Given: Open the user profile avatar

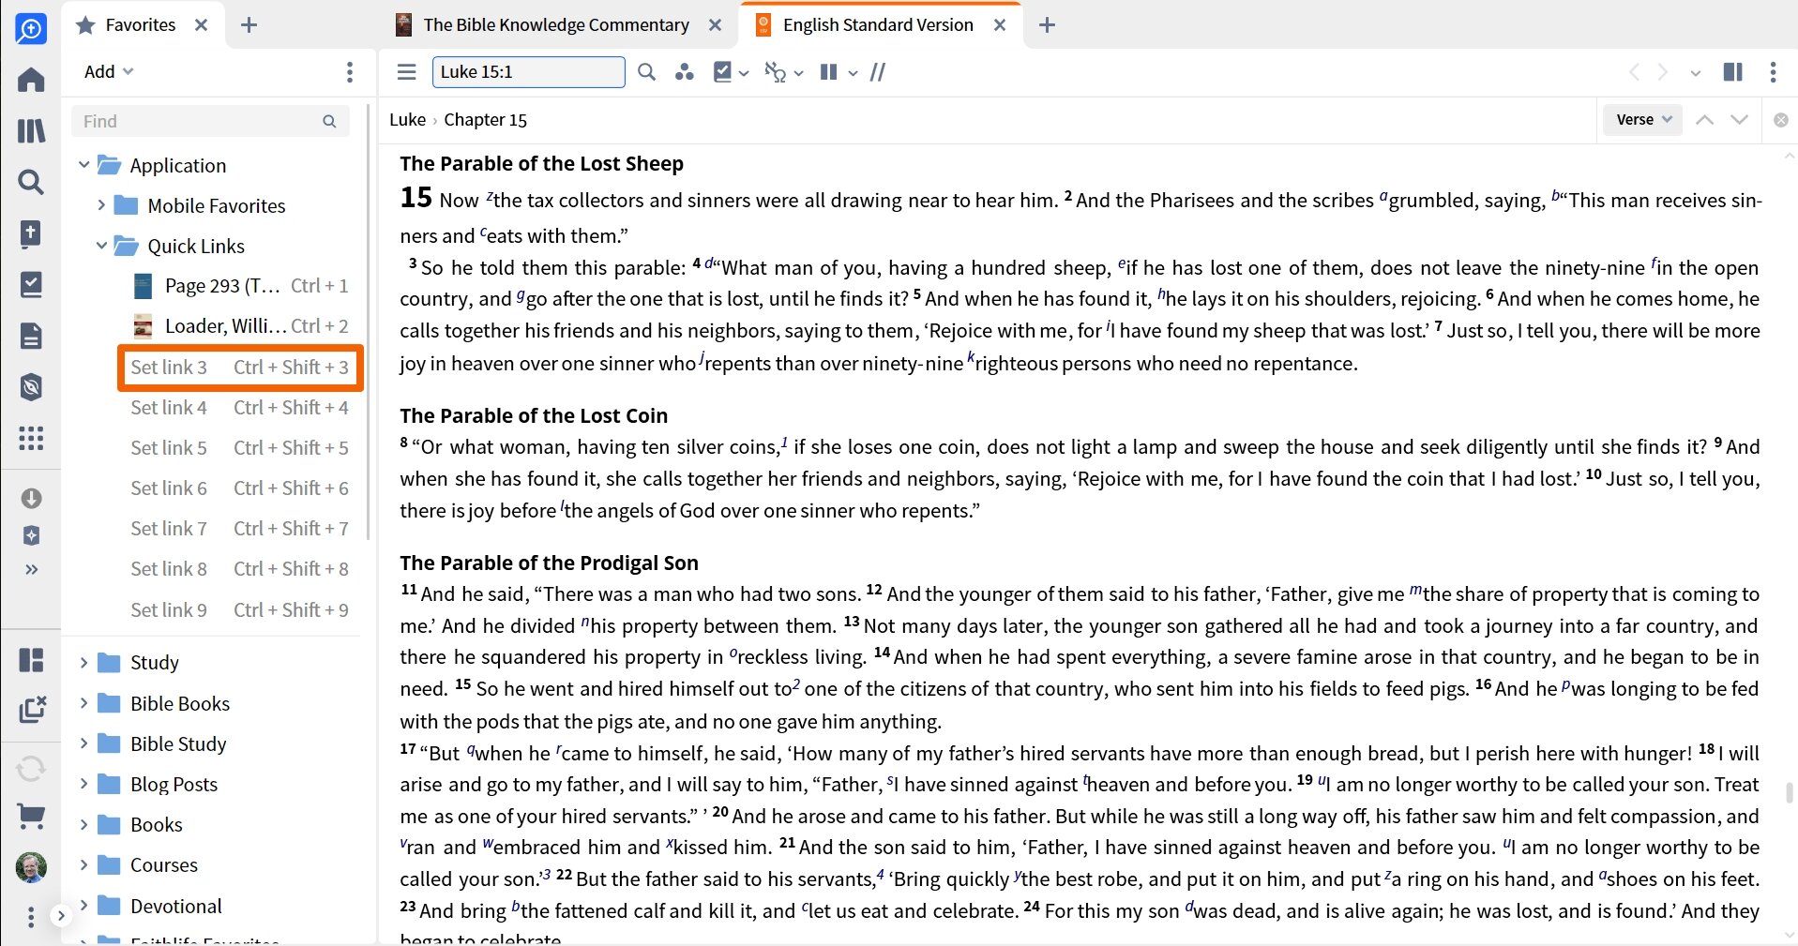Looking at the screenshot, I should pos(31,867).
